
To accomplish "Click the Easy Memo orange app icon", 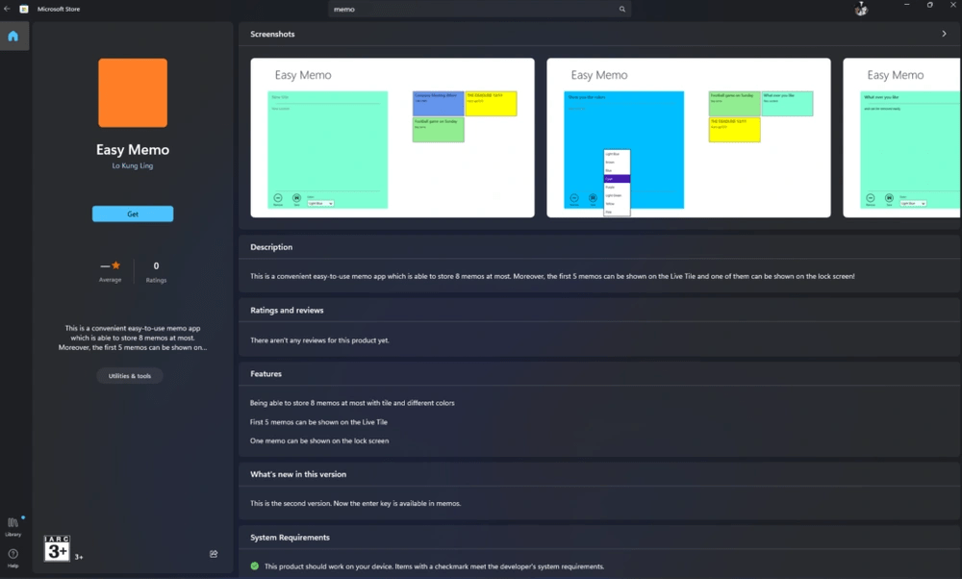I will tap(133, 92).
